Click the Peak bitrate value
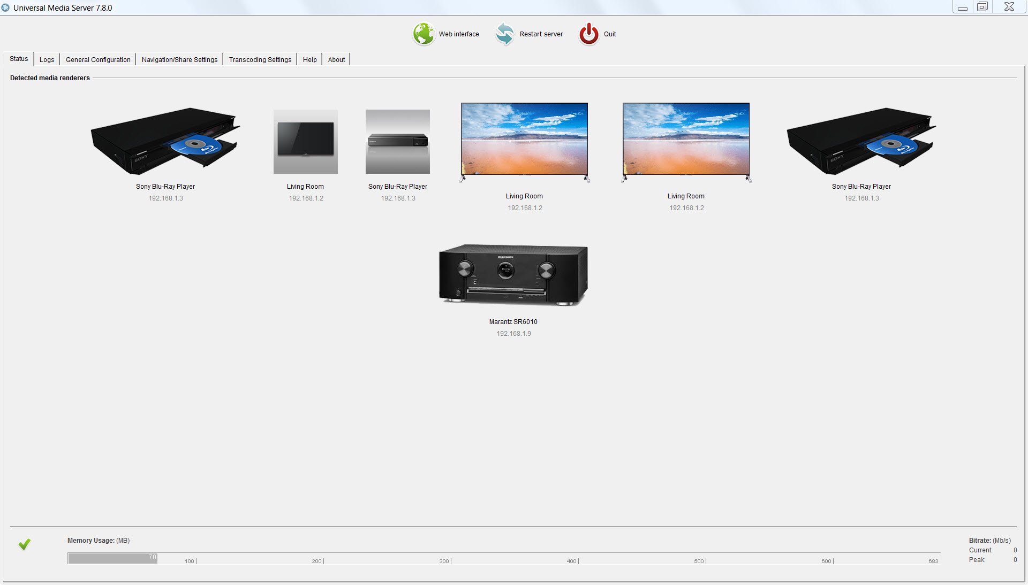The image size is (1028, 585). pyautogui.click(x=1015, y=560)
